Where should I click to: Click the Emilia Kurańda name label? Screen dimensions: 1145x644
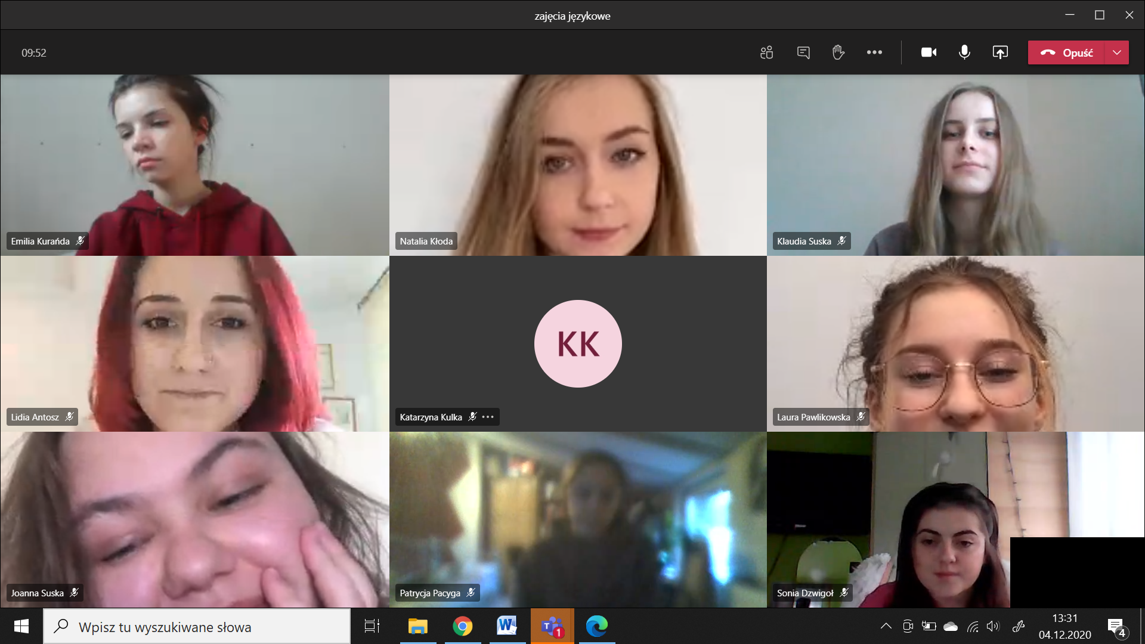click(x=40, y=241)
